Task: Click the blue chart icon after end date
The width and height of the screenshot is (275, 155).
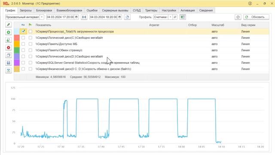Action: tap(127, 17)
